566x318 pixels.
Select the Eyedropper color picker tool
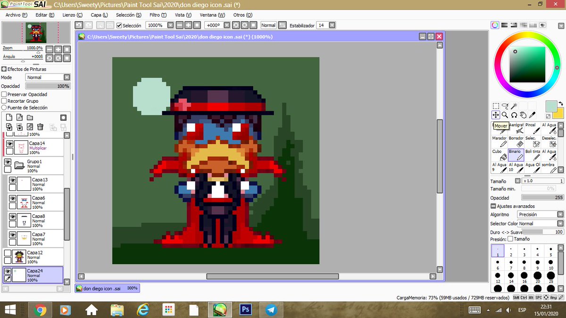pos(532,115)
